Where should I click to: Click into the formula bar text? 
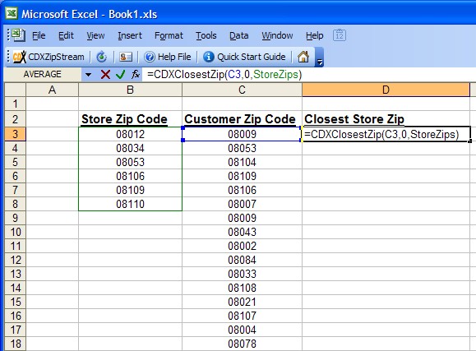click(x=224, y=74)
